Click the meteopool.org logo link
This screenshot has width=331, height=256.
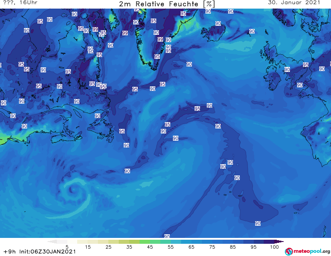click(x=308, y=251)
